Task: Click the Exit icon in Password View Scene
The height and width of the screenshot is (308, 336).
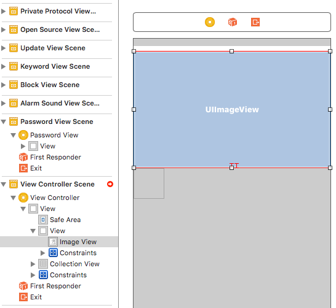Action: coord(23,168)
